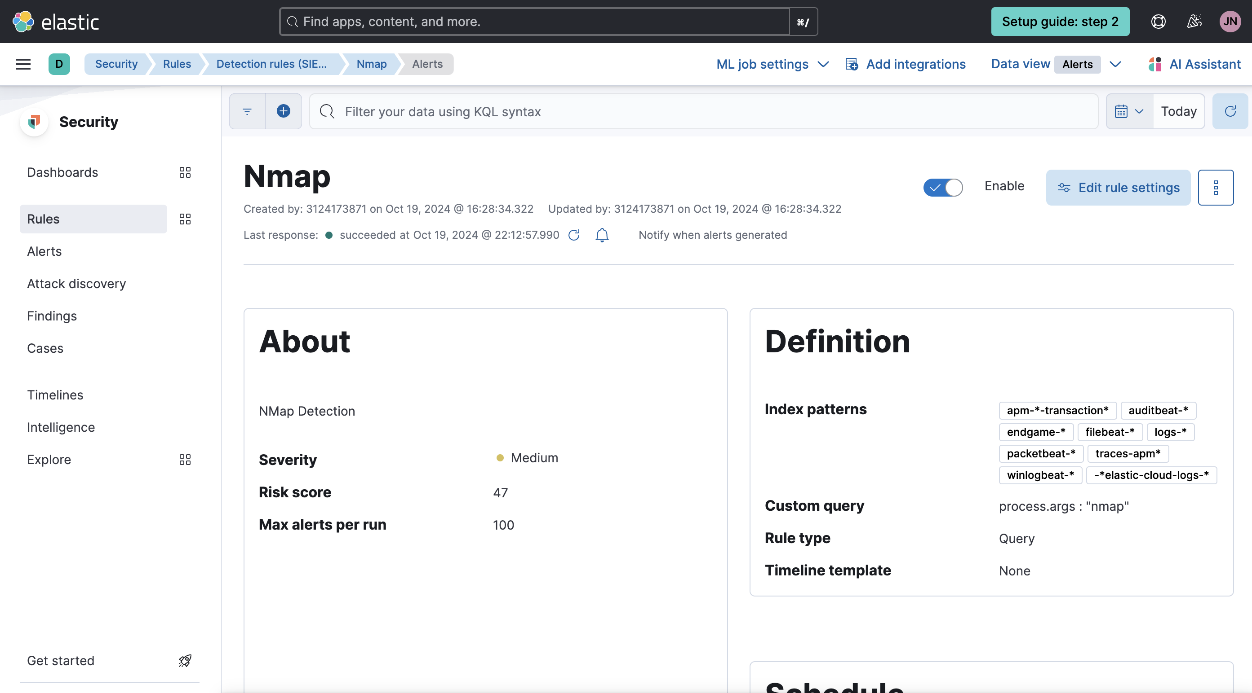Click the Get started rocket icon
This screenshot has width=1252, height=693.
185,661
